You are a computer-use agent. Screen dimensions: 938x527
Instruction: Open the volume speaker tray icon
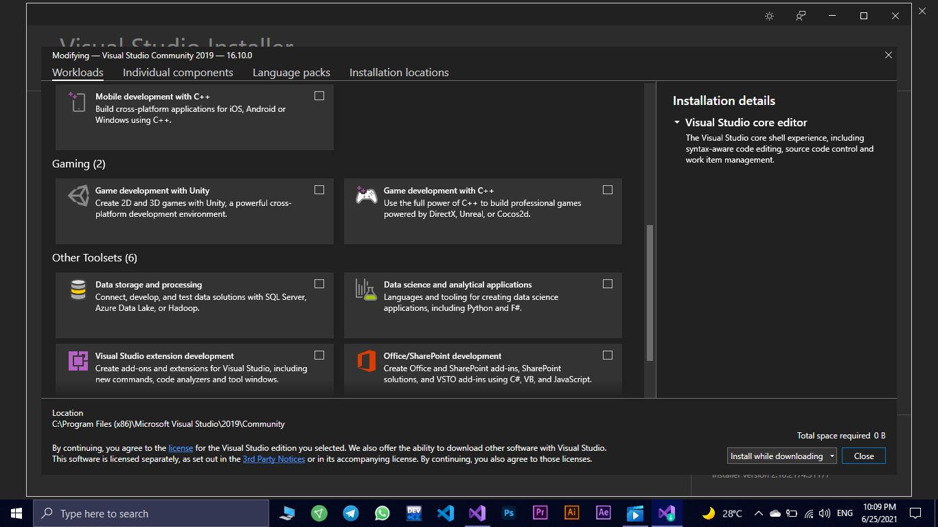click(x=825, y=513)
